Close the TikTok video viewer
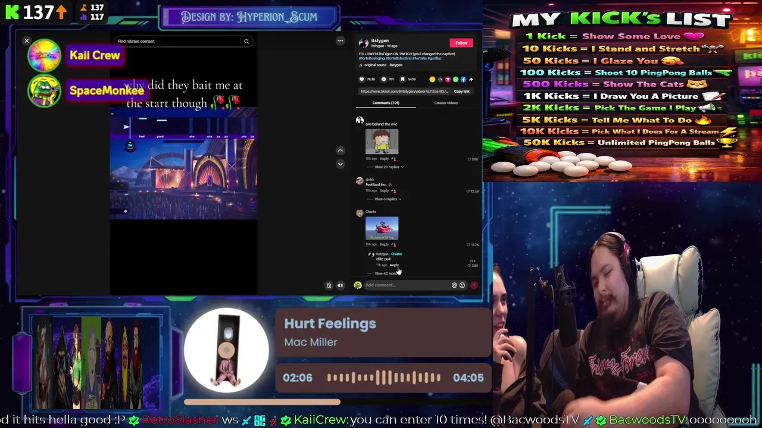 (26, 41)
